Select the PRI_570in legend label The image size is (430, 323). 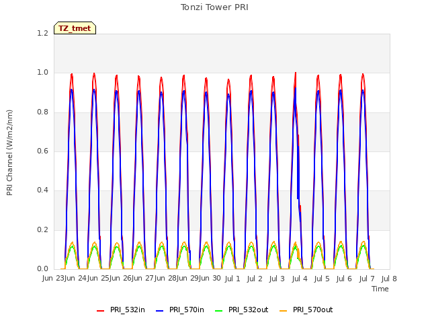pos(187,310)
